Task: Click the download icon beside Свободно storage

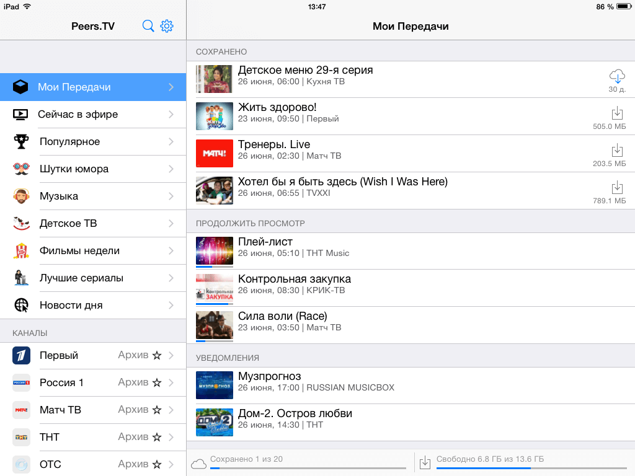Action: (425, 462)
